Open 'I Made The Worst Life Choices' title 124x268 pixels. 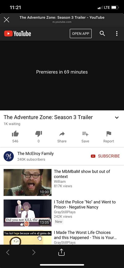[85, 235]
